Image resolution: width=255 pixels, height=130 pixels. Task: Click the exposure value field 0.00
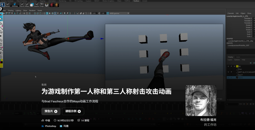coord(94,13)
